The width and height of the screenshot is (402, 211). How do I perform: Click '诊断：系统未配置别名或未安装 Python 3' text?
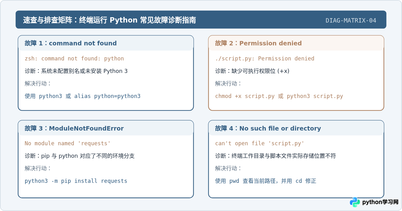pos(76,71)
